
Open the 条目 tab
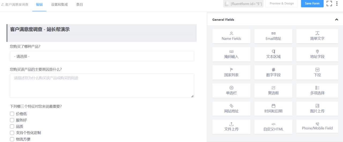[80, 5]
